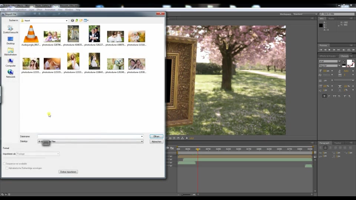The height and width of the screenshot is (200, 356).
Task: Open Info panel options menu icon
Action: click(351, 19)
